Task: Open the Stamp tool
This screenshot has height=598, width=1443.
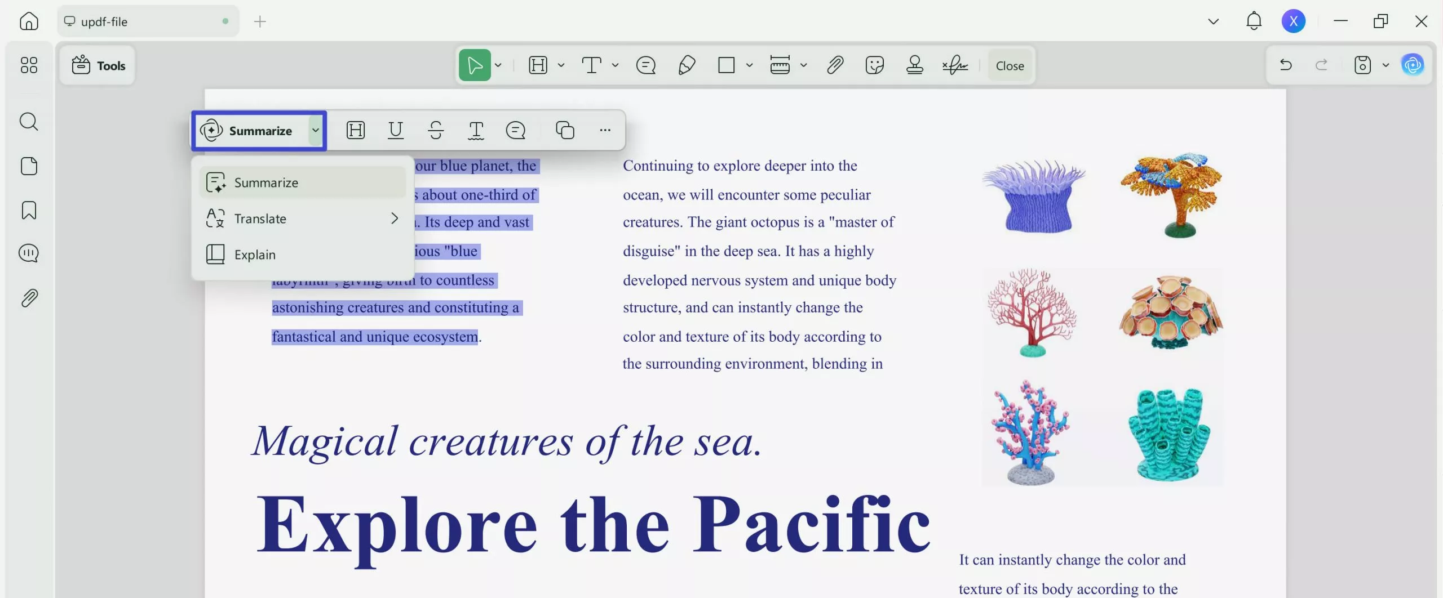Action: [914, 65]
